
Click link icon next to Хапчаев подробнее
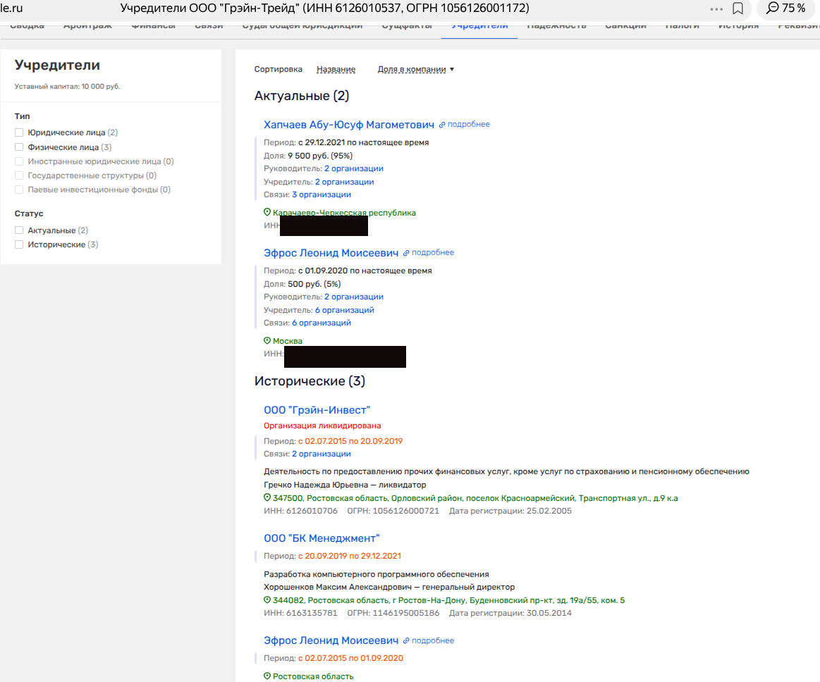[442, 125]
